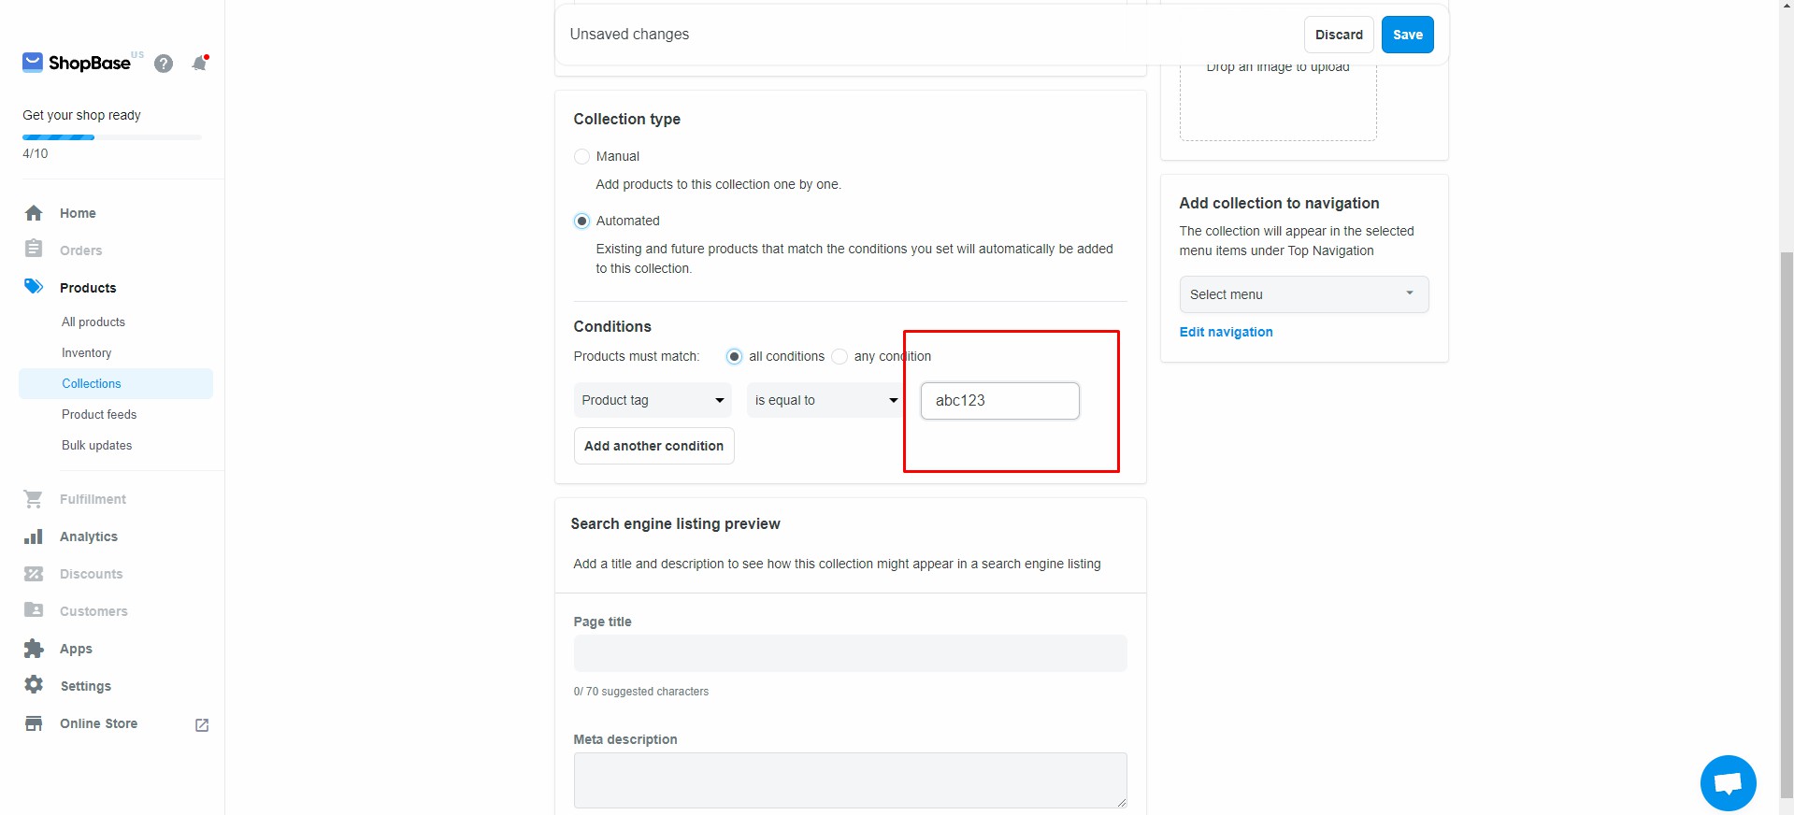Screen dimensions: 1794x815
Task: Click the Edit navigation link
Action: point(1226,332)
